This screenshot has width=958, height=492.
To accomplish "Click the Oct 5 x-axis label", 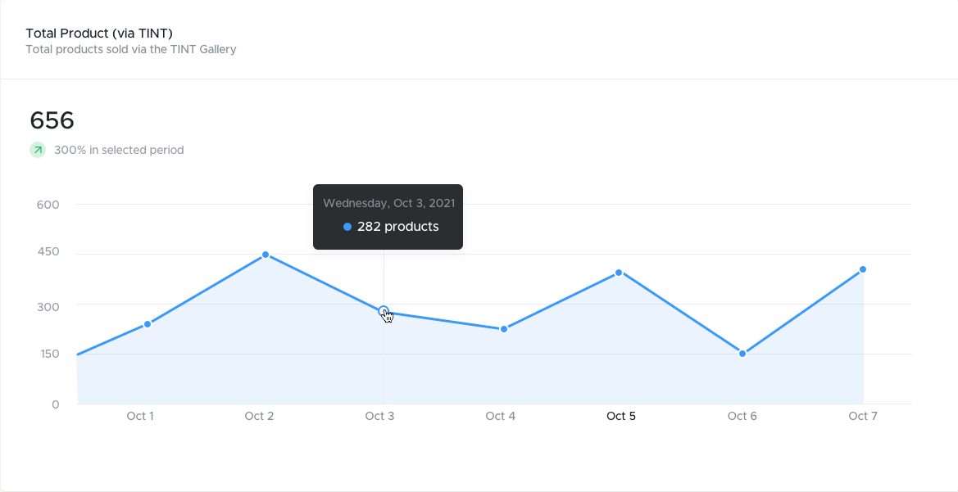I will [x=620, y=416].
